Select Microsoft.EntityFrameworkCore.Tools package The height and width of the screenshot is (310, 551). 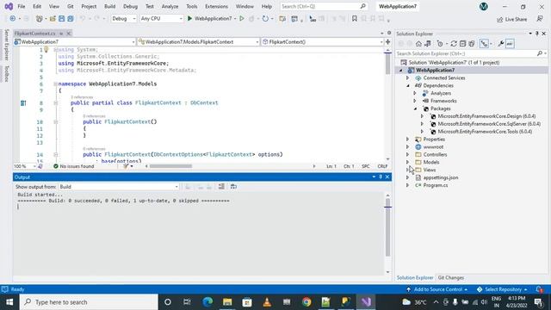(485, 132)
